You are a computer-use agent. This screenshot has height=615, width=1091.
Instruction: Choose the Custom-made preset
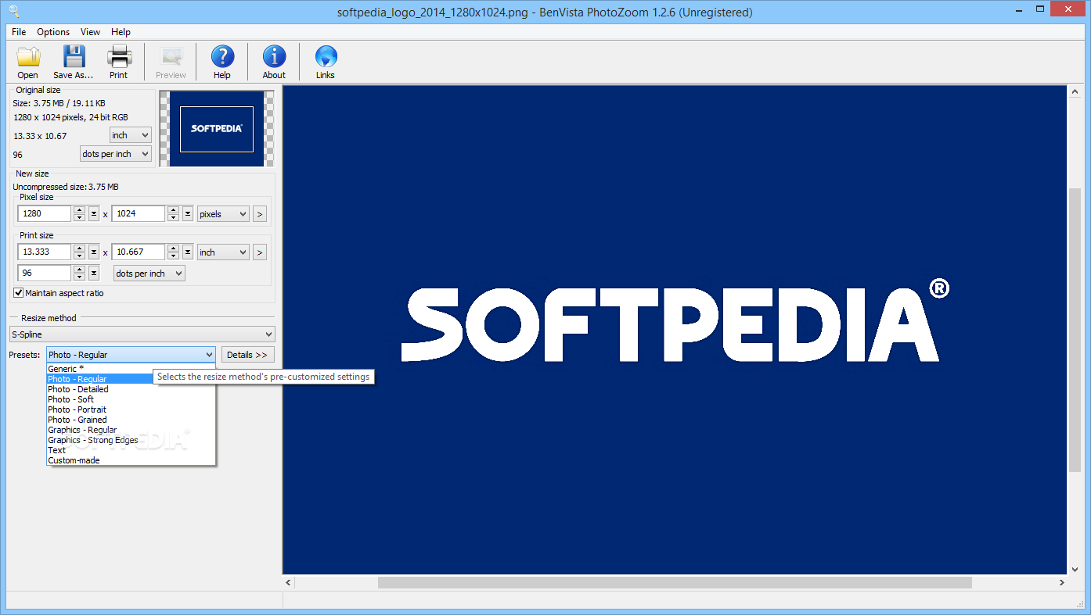point(131,459)
